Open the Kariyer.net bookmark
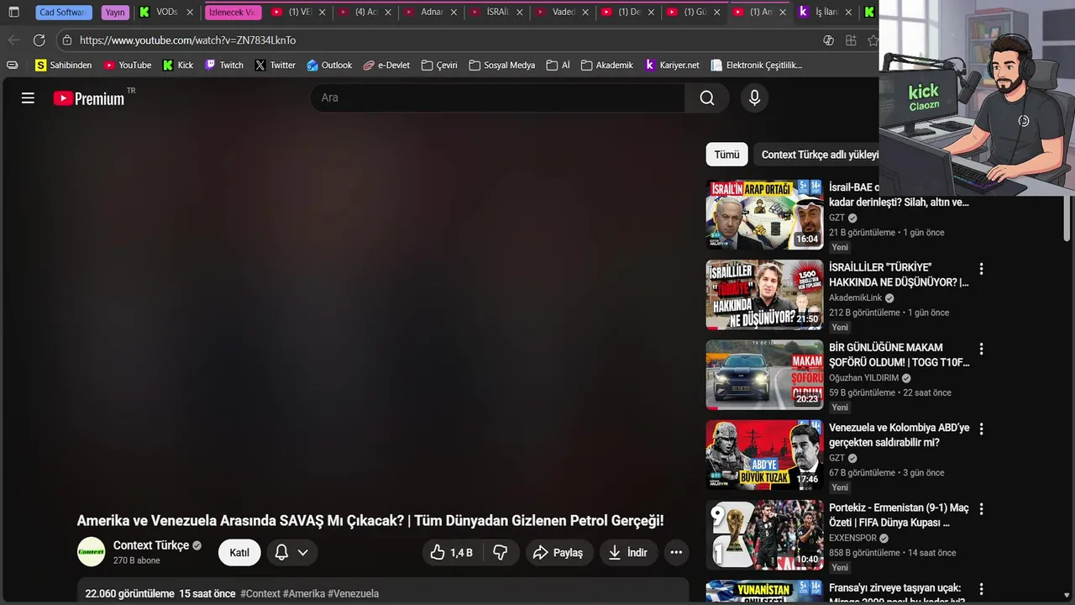Screen dimensions: 1075x605 click(x=672, y=65)
